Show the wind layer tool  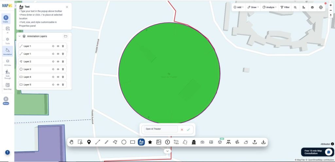pyautogui.click(x=237, y=142)
